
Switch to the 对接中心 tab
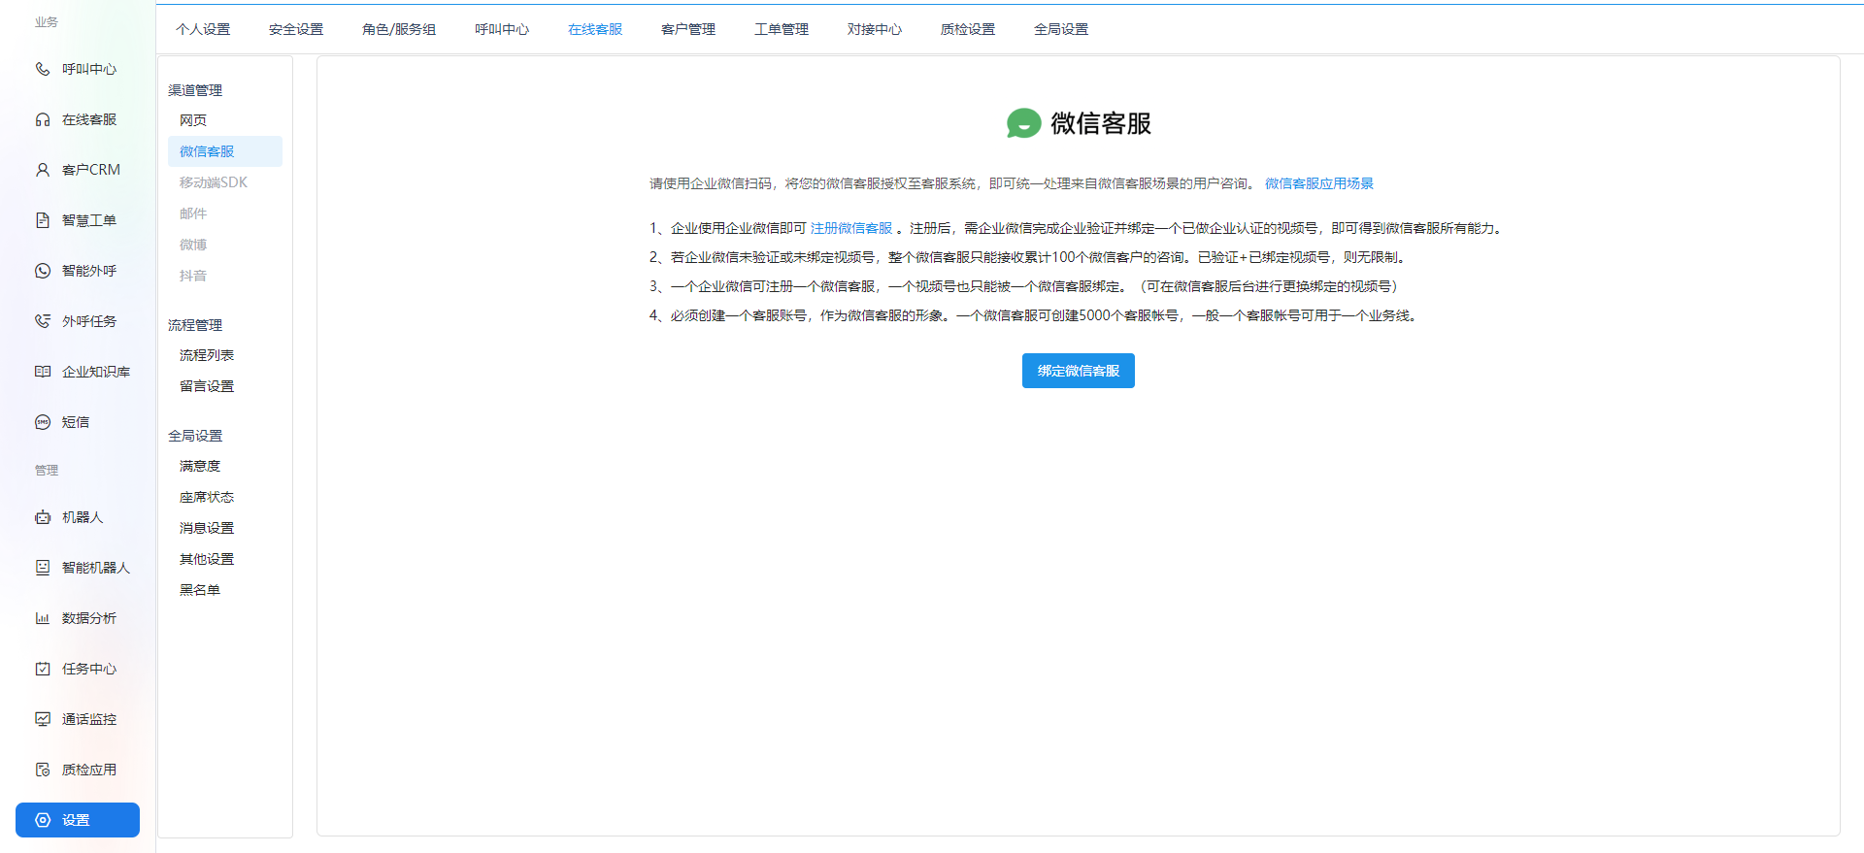pyautogui.click(x=875, y=29)
